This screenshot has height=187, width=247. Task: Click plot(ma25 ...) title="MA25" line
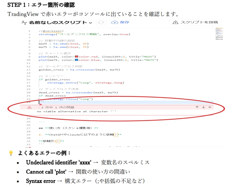[x=97, y=57]
